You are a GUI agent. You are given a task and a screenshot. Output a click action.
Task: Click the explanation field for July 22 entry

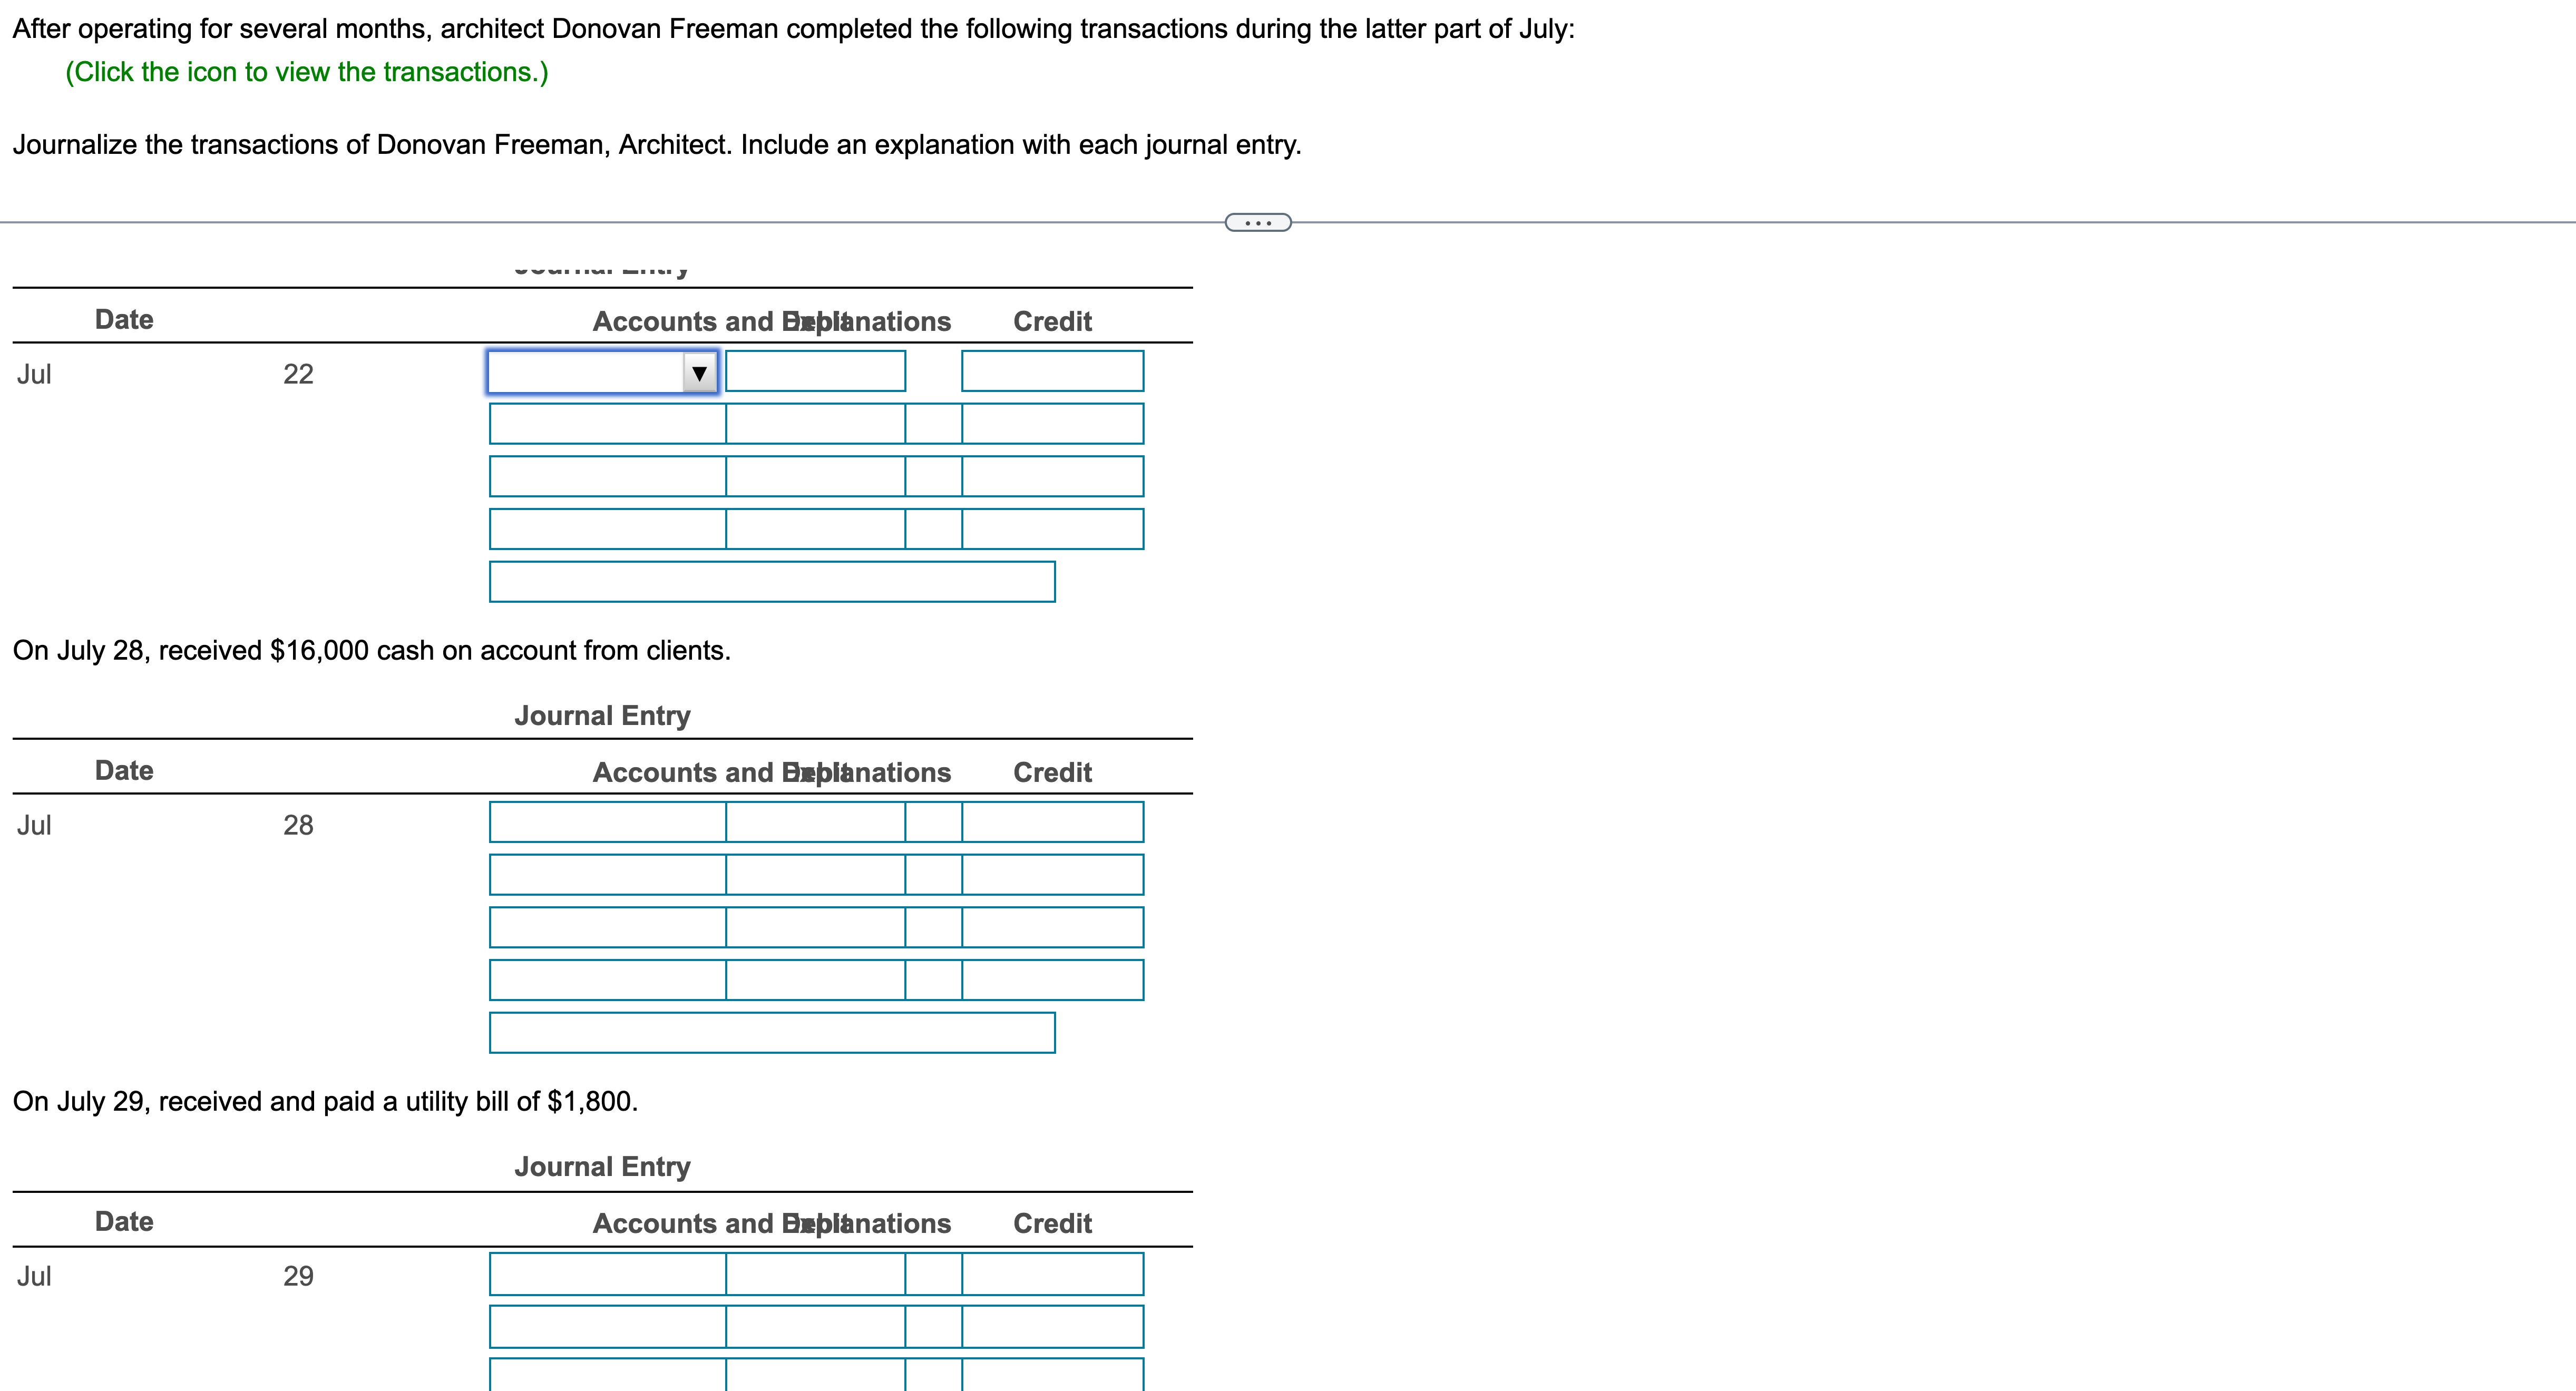click(772, 582)
